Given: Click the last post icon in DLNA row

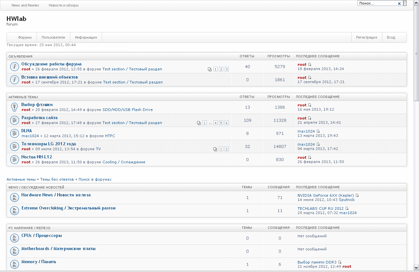Looking at the screenshot, I should pos(318,131).
